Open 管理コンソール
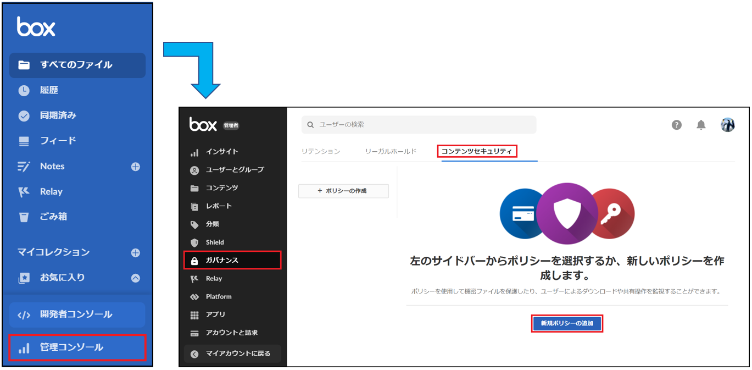 pyautogui.click(x=77, y=347)
